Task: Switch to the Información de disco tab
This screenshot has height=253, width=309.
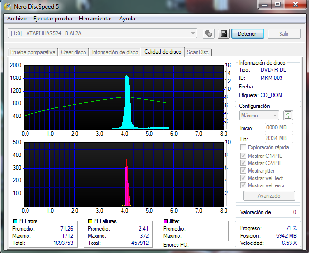Action: click(115, 52)
